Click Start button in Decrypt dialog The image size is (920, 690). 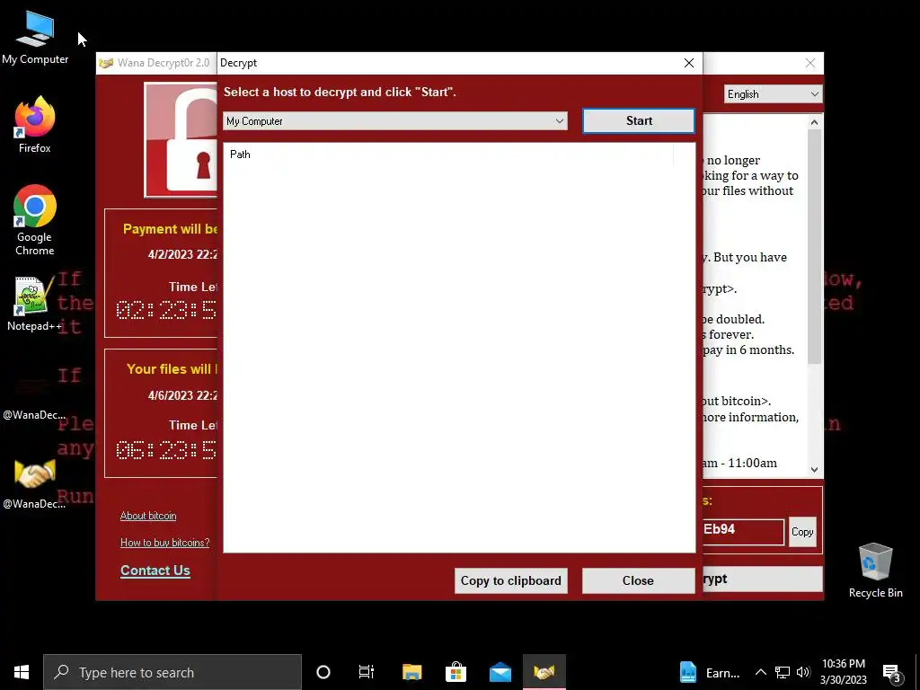click(639, 121)
